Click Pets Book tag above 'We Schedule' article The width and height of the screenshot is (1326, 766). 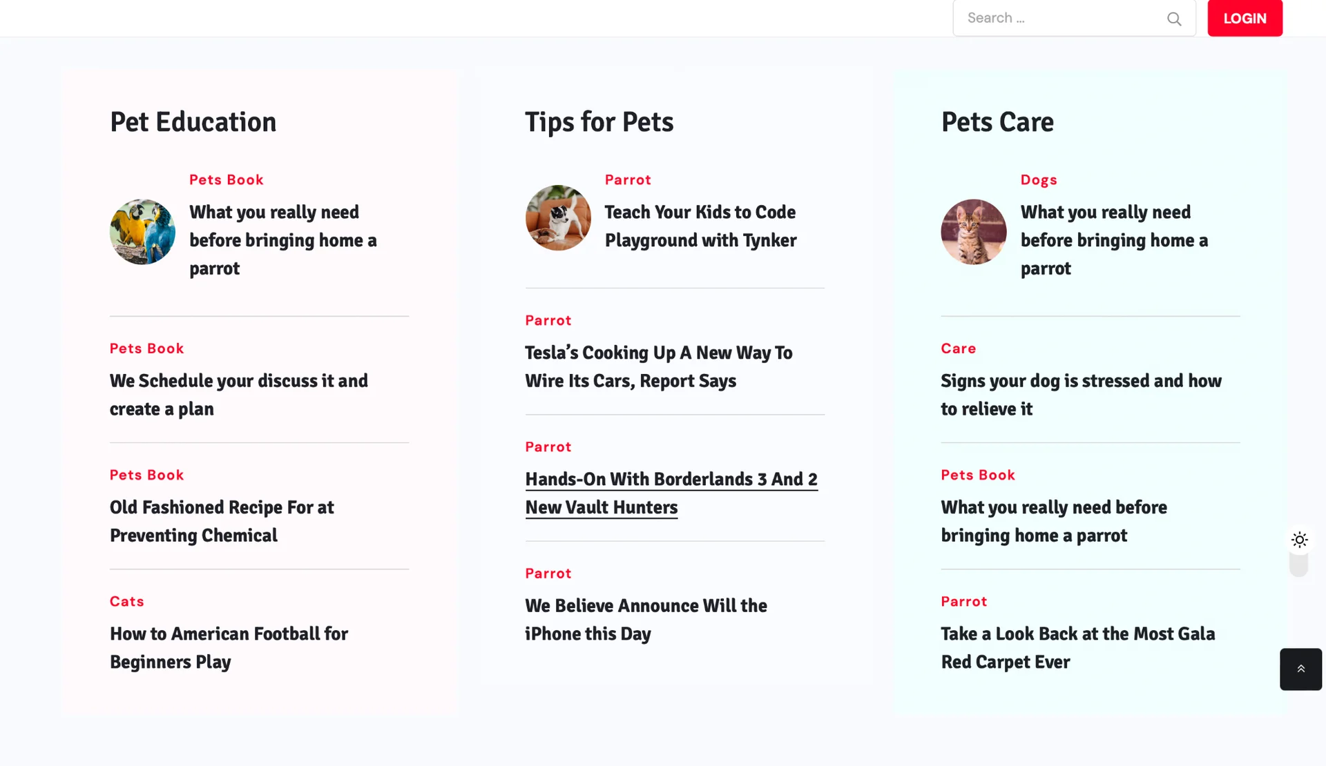click(146, 348)
